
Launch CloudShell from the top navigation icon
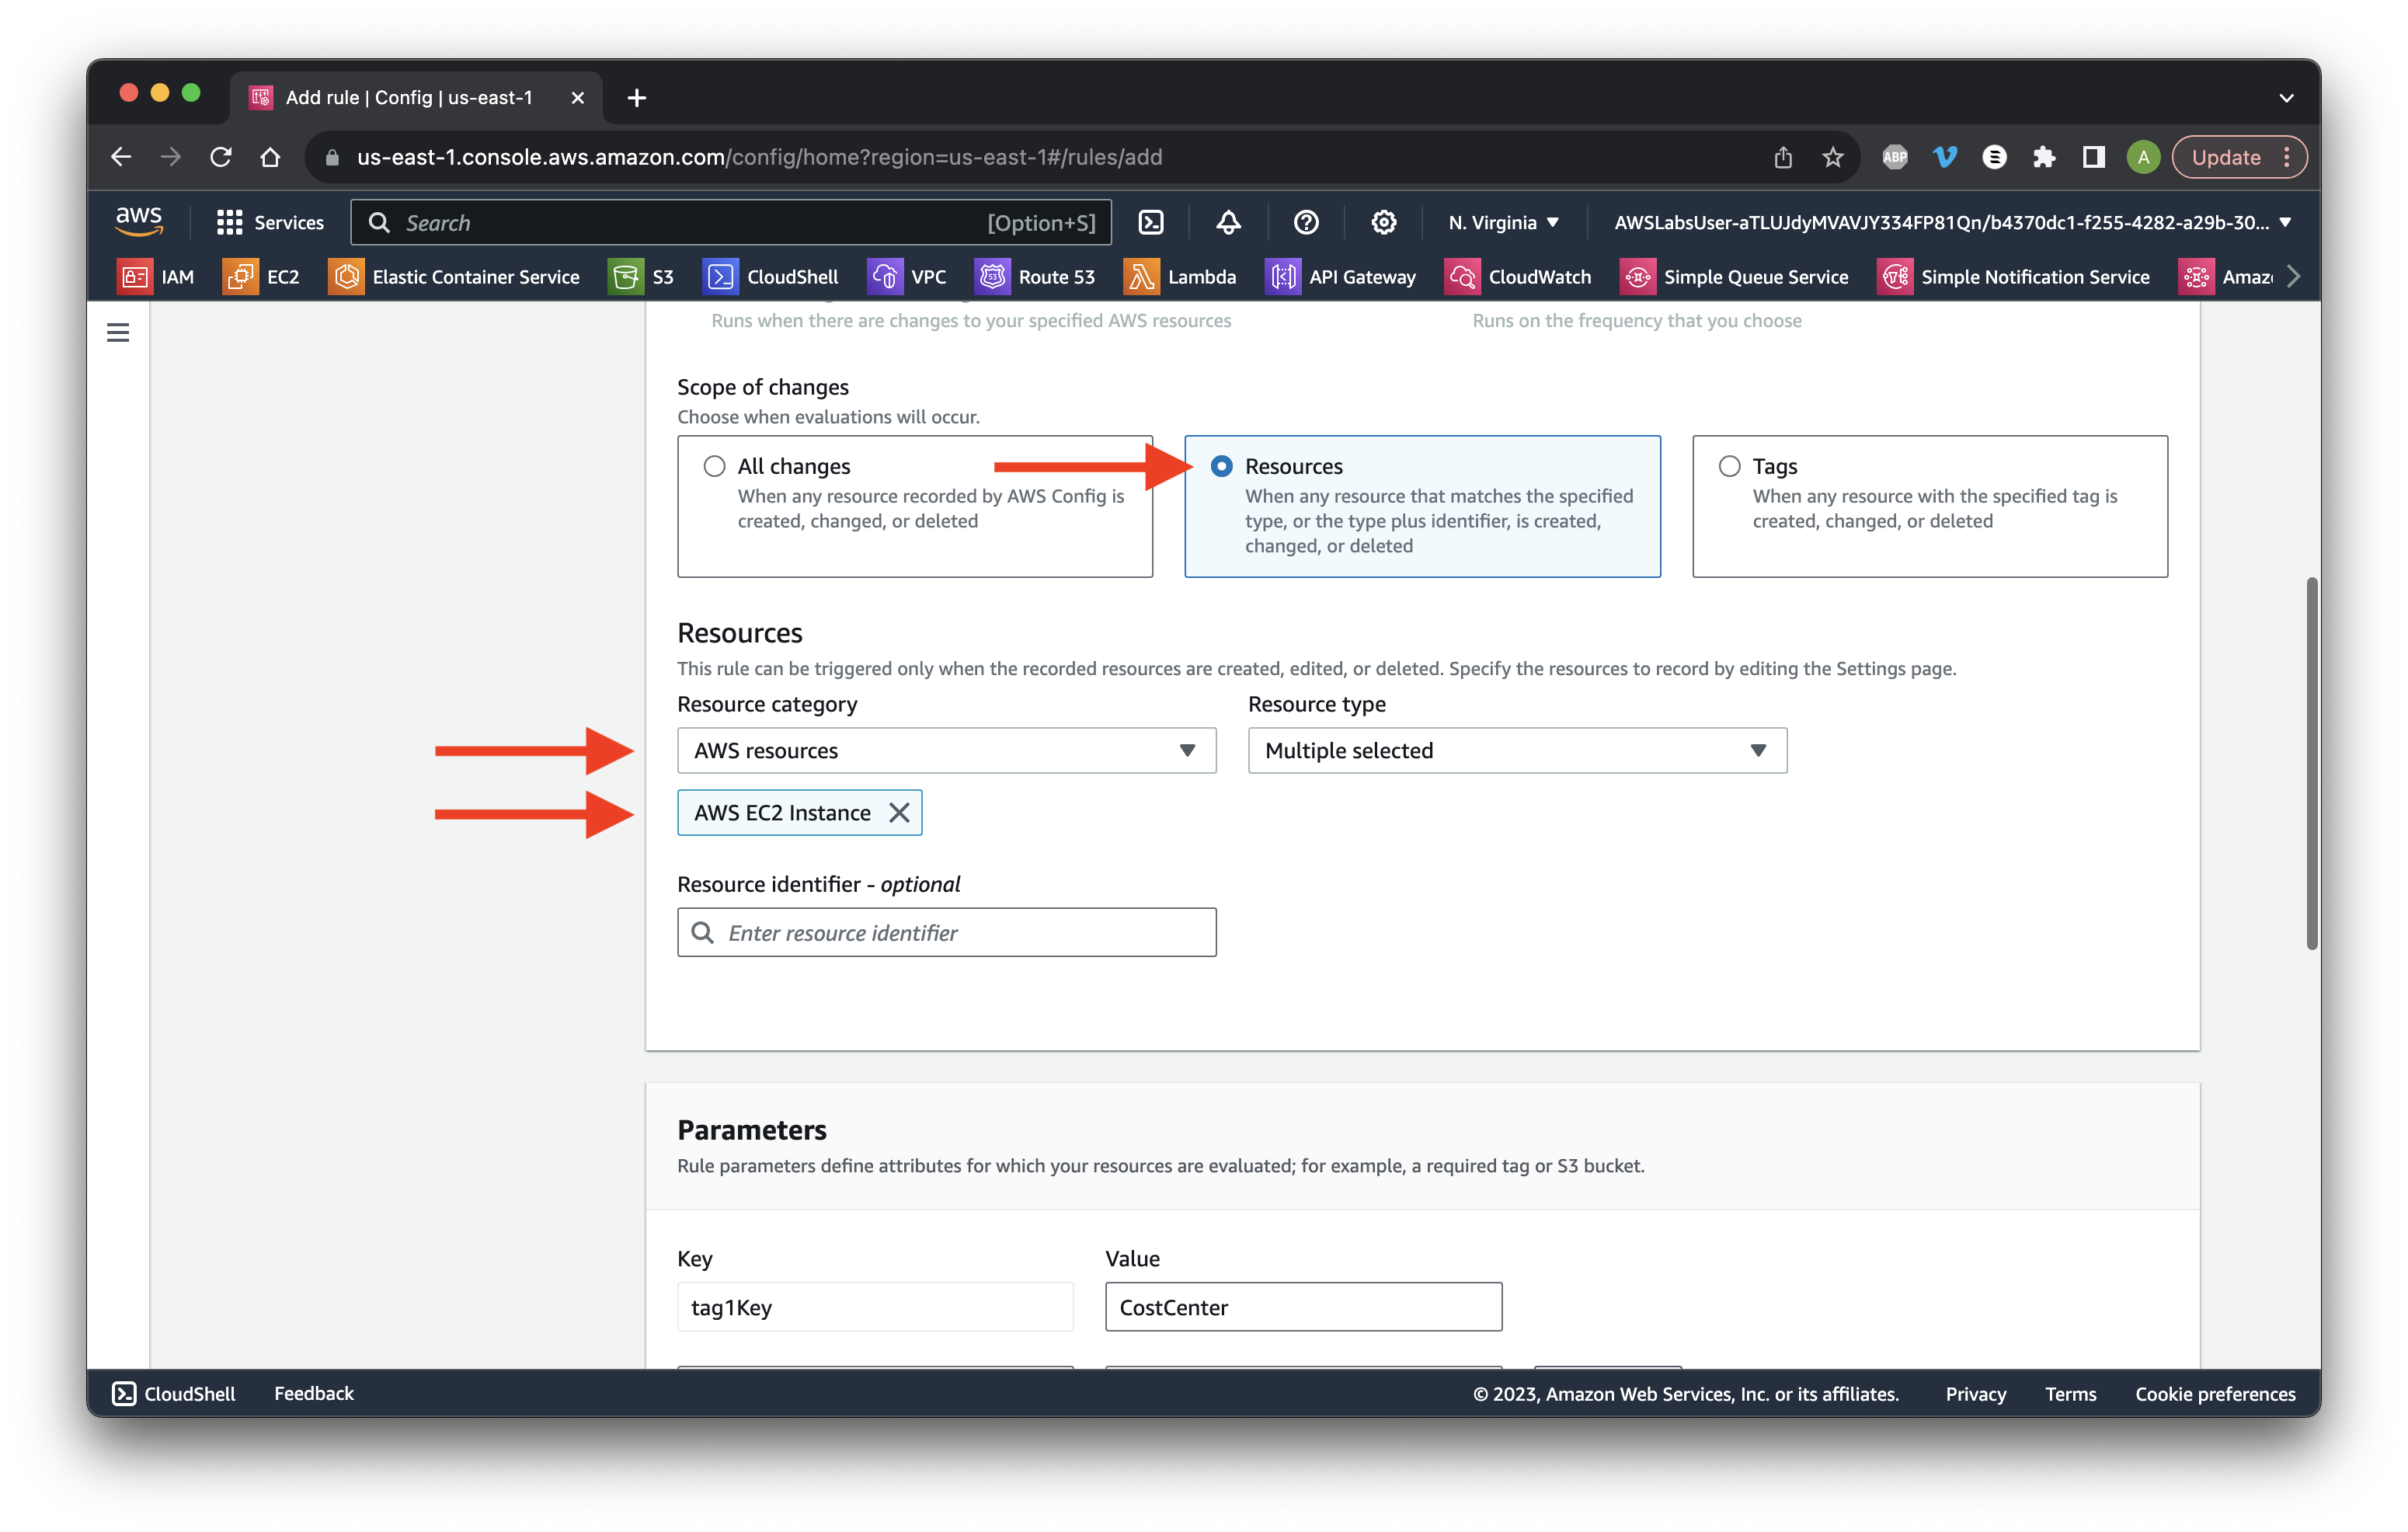tap(1151, 222)
